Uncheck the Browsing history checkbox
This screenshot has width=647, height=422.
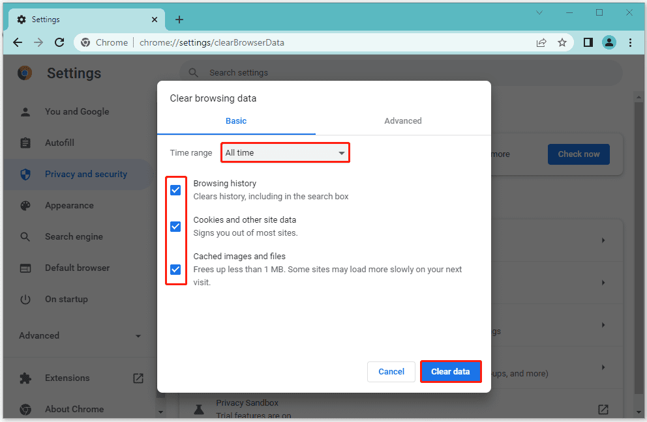(175, 190)
